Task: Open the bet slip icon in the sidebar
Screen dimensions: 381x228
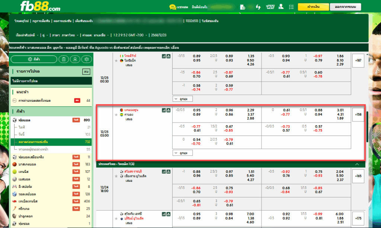Action: tap(64, 59)
